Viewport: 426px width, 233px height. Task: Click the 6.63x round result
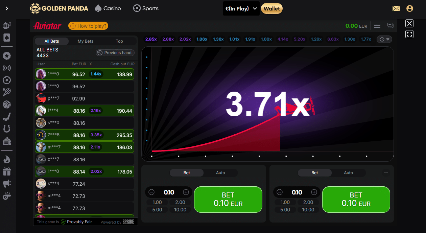tap(333, 39)
